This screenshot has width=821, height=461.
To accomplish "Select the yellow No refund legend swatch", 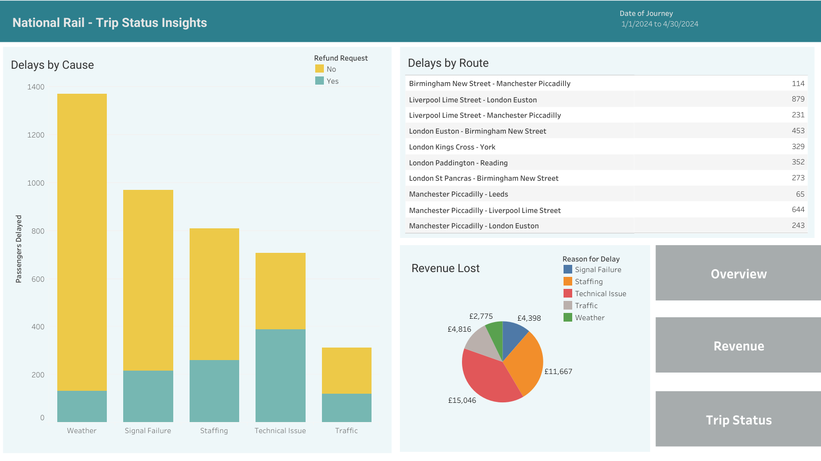I will tap(320, 69).
